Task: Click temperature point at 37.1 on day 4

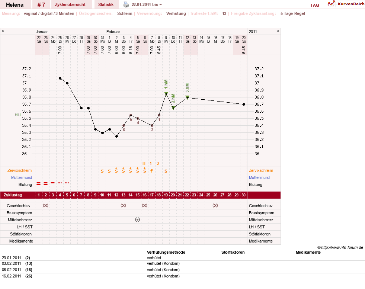Action: pyautogui.click(x=60, y=78)
